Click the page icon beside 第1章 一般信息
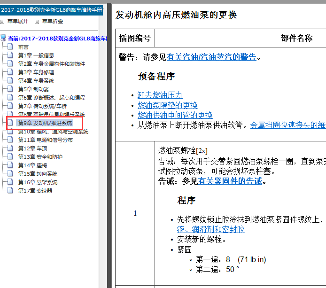The image size is (326, 288). (10, 55)
